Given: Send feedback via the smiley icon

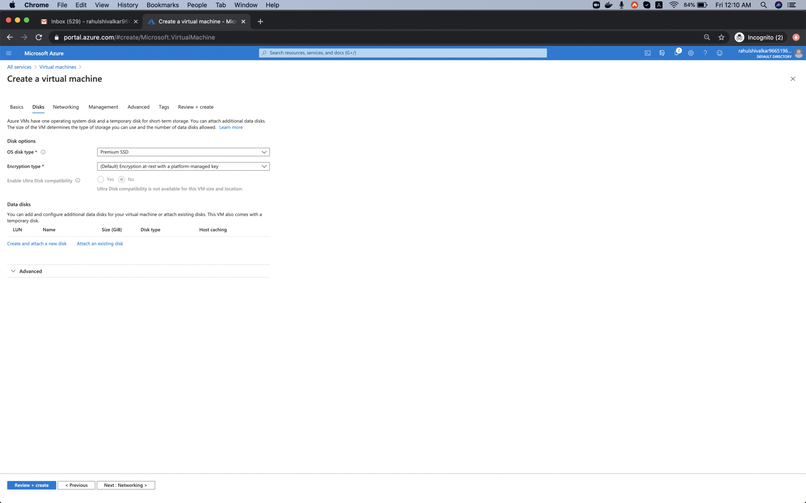Looking at the screenshot, I should coord(720,53).
